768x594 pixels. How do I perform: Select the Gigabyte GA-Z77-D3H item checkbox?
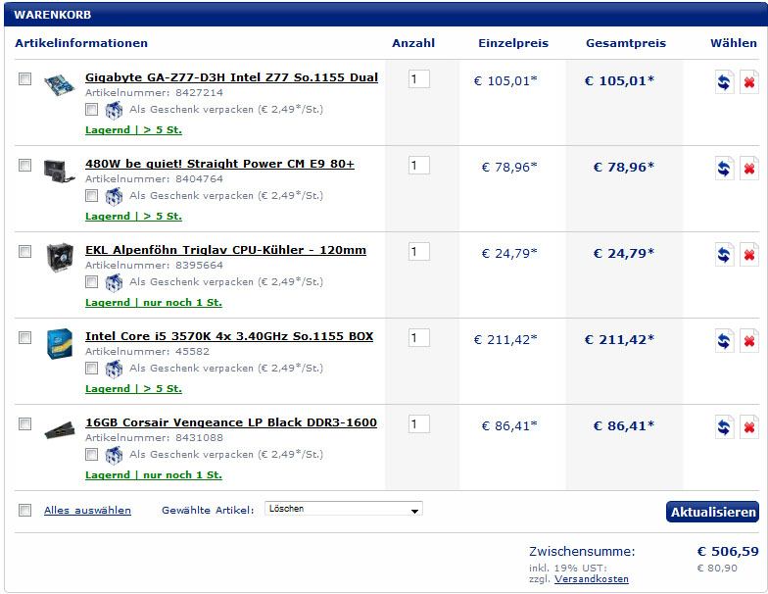click(x=24, y=78)
